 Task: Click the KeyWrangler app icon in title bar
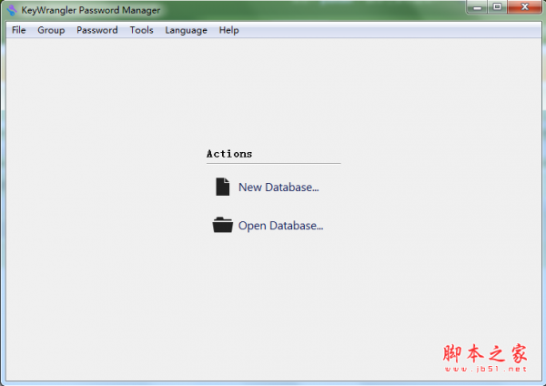(12, 10)
